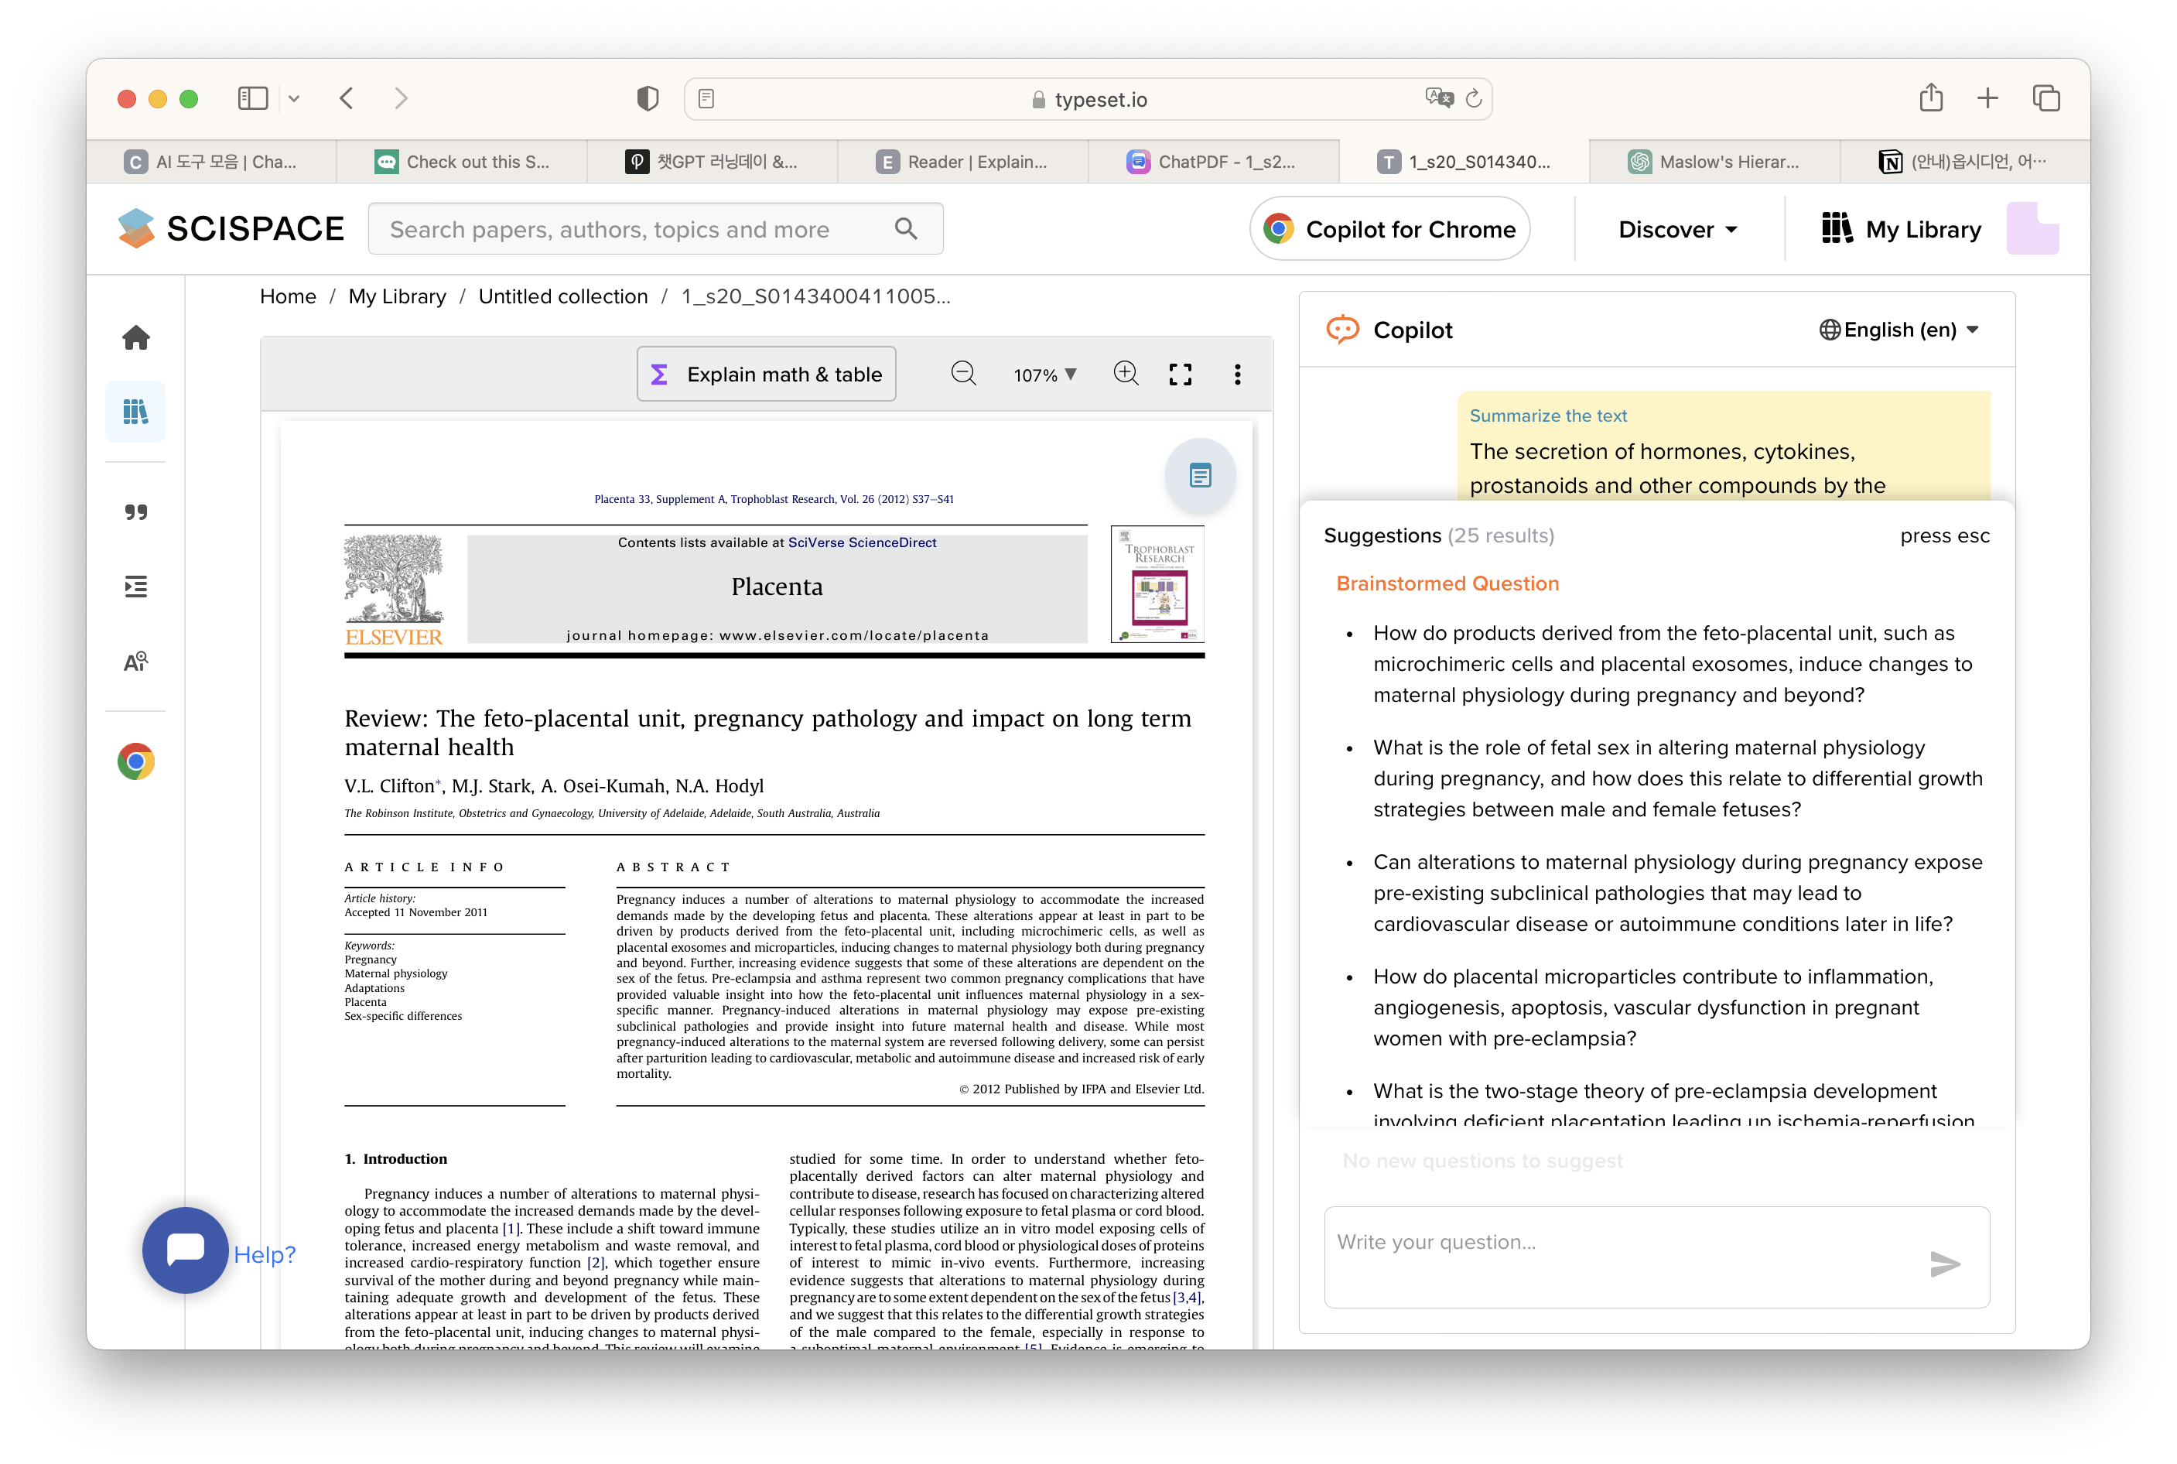The image size is (2177, 1464).
Task: Click Explain math & table button
Action: point(767,375)
